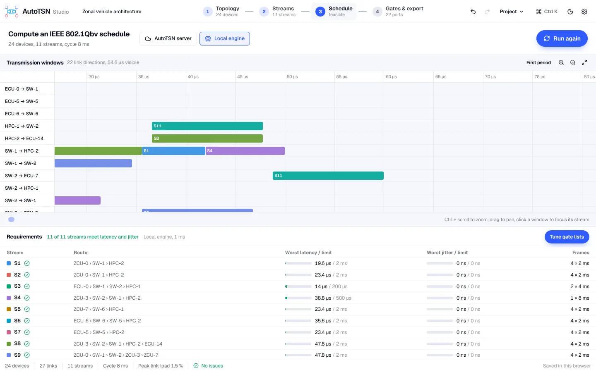Image resolution: width=596 pixels, height=372 pixels.
Task: Click S7 check status icon
Action: click(x=27, y=332)
